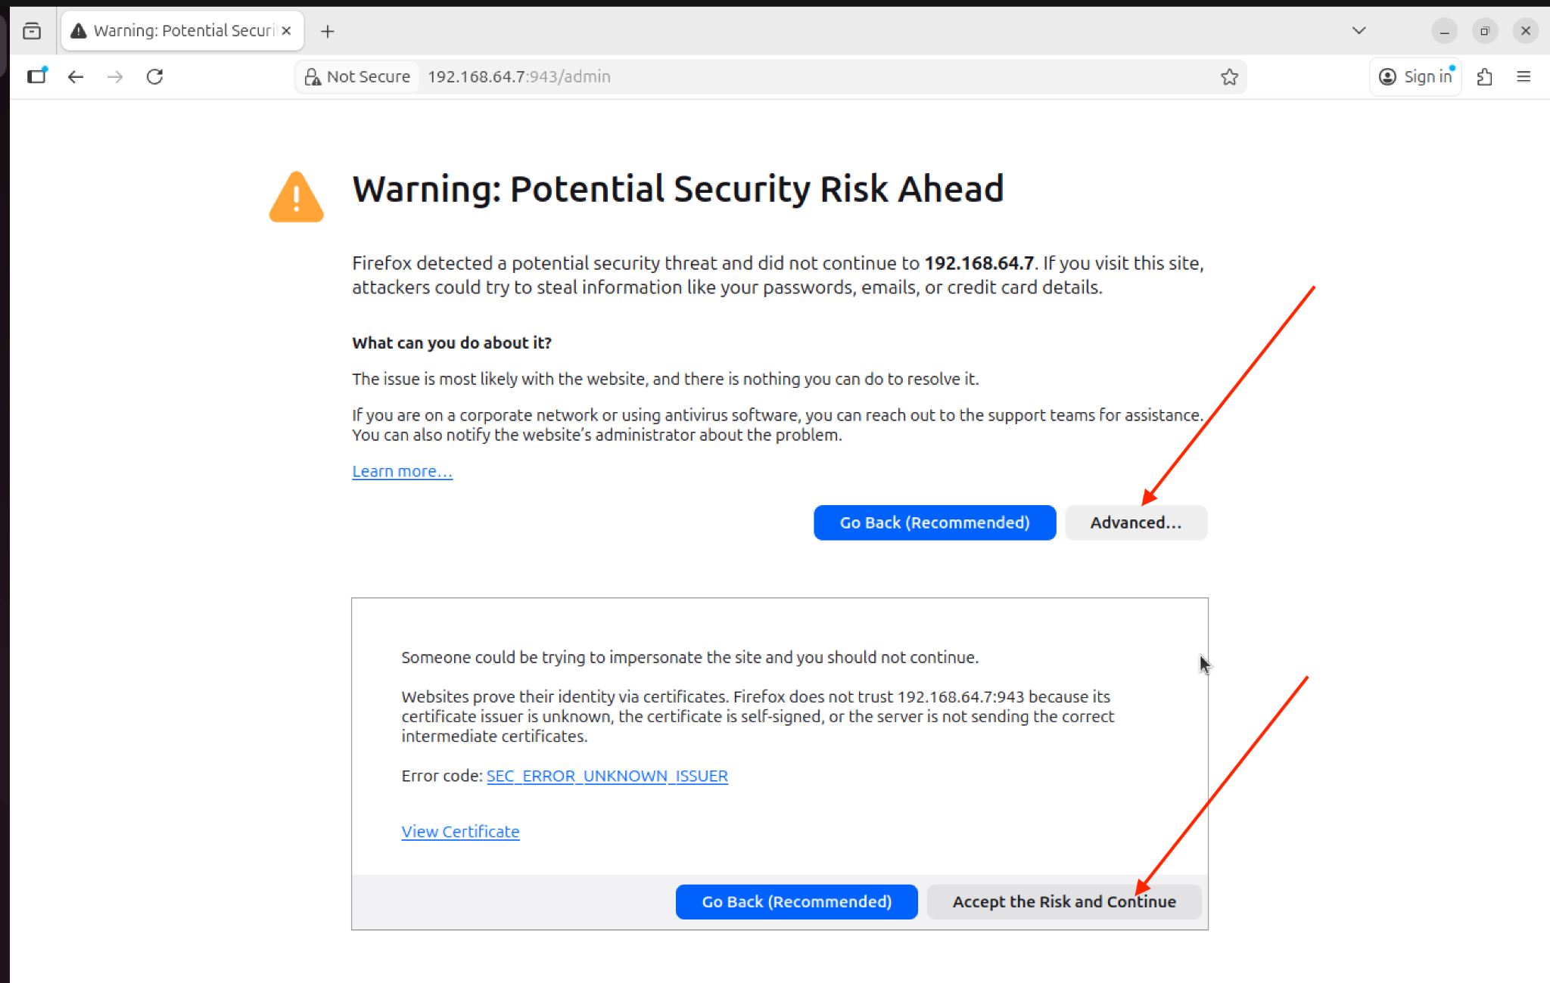Close the Warning tab

pyautogui.click(x=286, y=31)
